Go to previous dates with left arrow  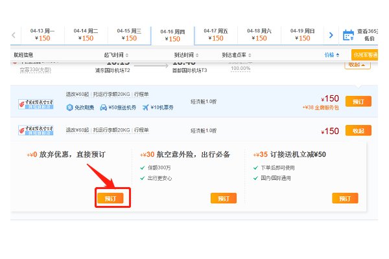tap(14, 35)
